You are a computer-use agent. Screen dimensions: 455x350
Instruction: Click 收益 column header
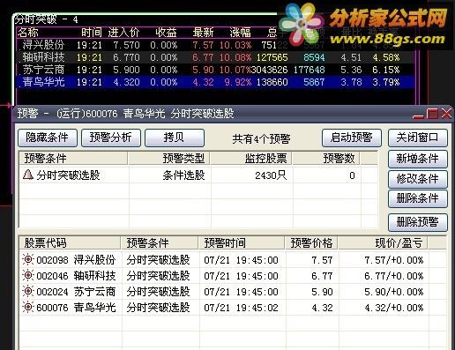pyautogui.click(x=167, y=33)
